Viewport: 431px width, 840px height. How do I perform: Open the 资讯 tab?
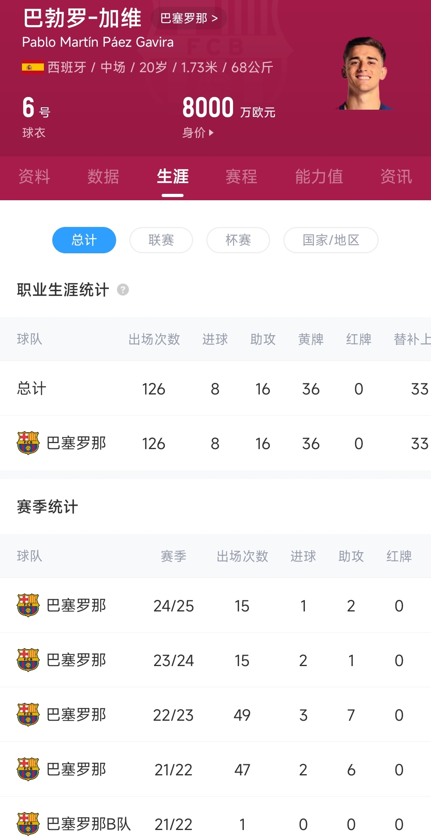pyautogui.click(x=396, y=177)
